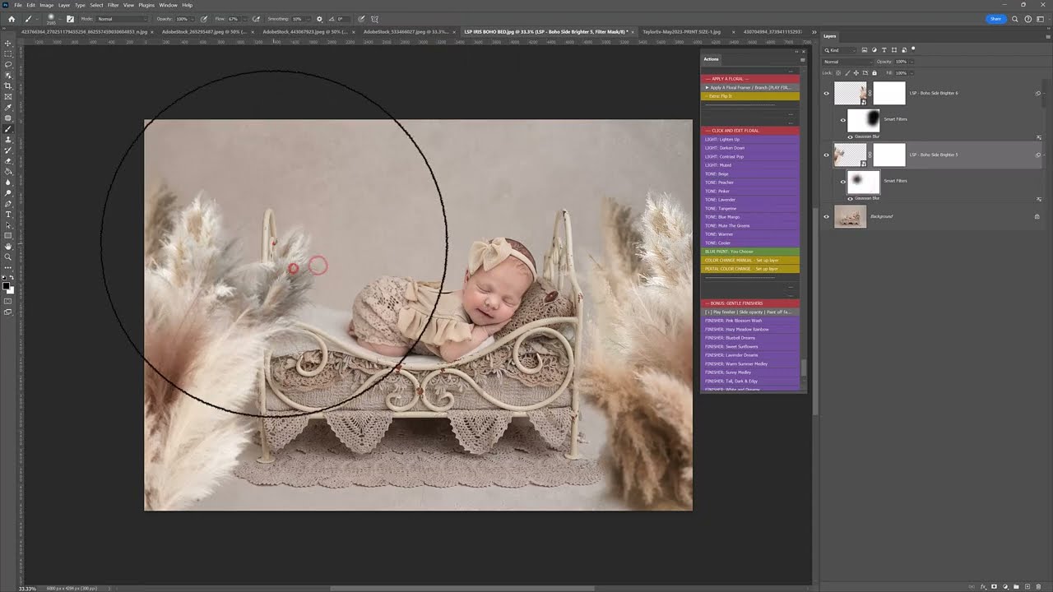This screenshot has width=1053, height=592.
Task: Toggle lock transparent pixels
Action: point(838,73)
